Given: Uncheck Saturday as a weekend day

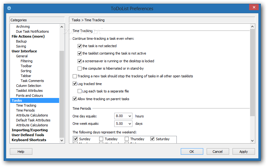Looking at the screenshot, I should tap(152, 139).
